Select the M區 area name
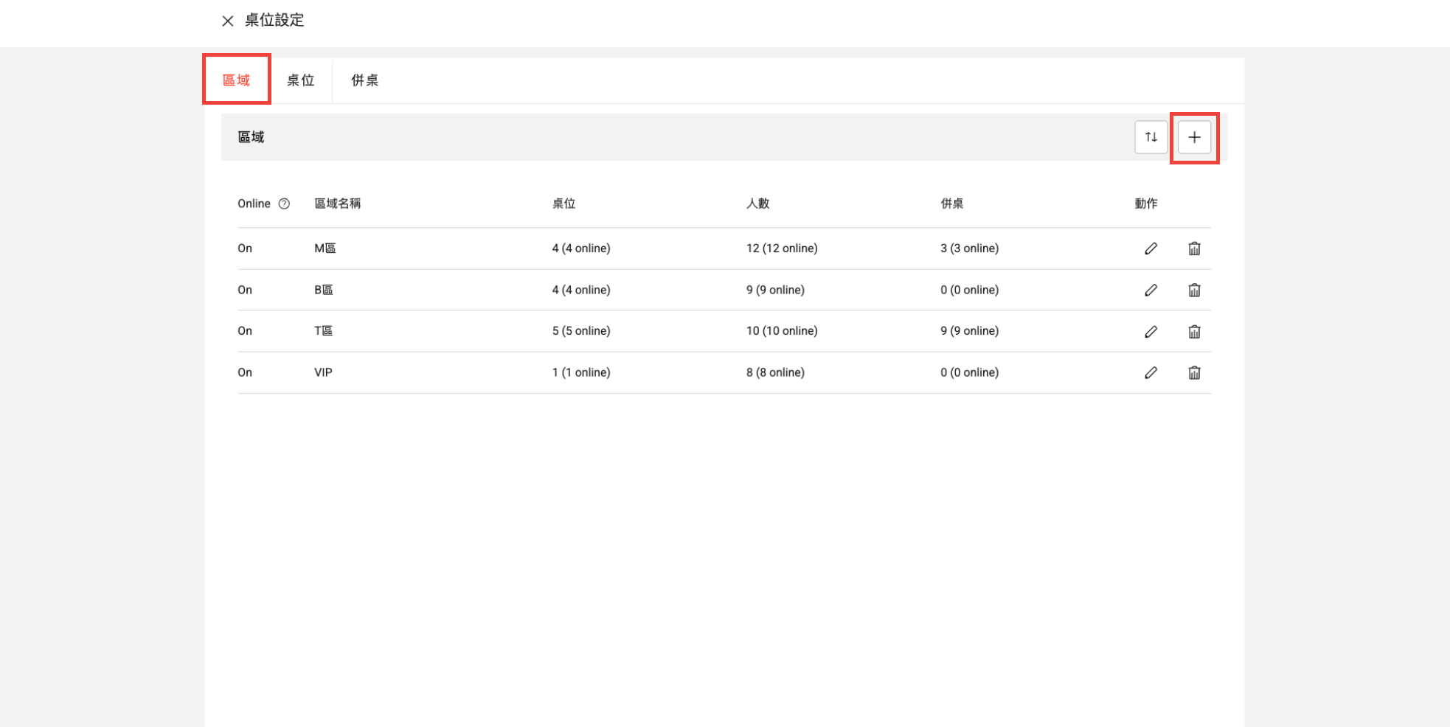1450x727 pixels. tap(325, 248)
